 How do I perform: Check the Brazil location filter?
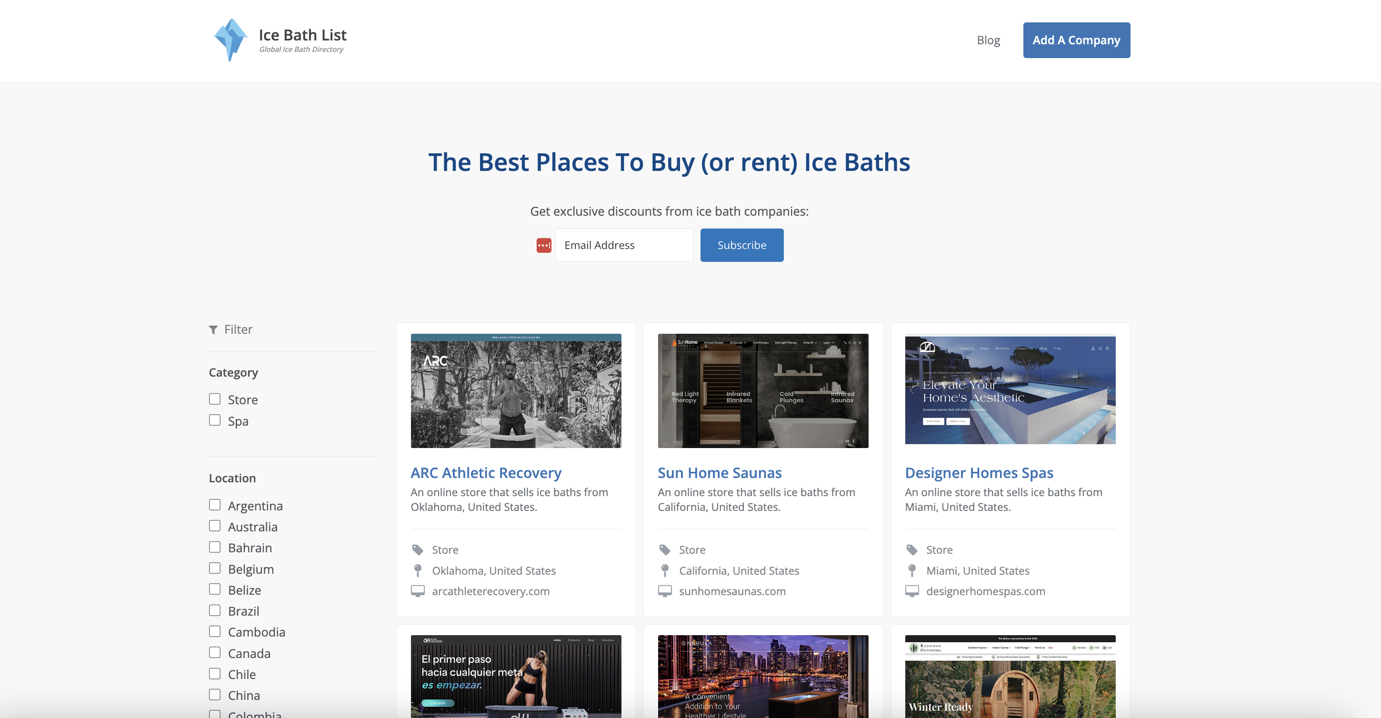215,610
